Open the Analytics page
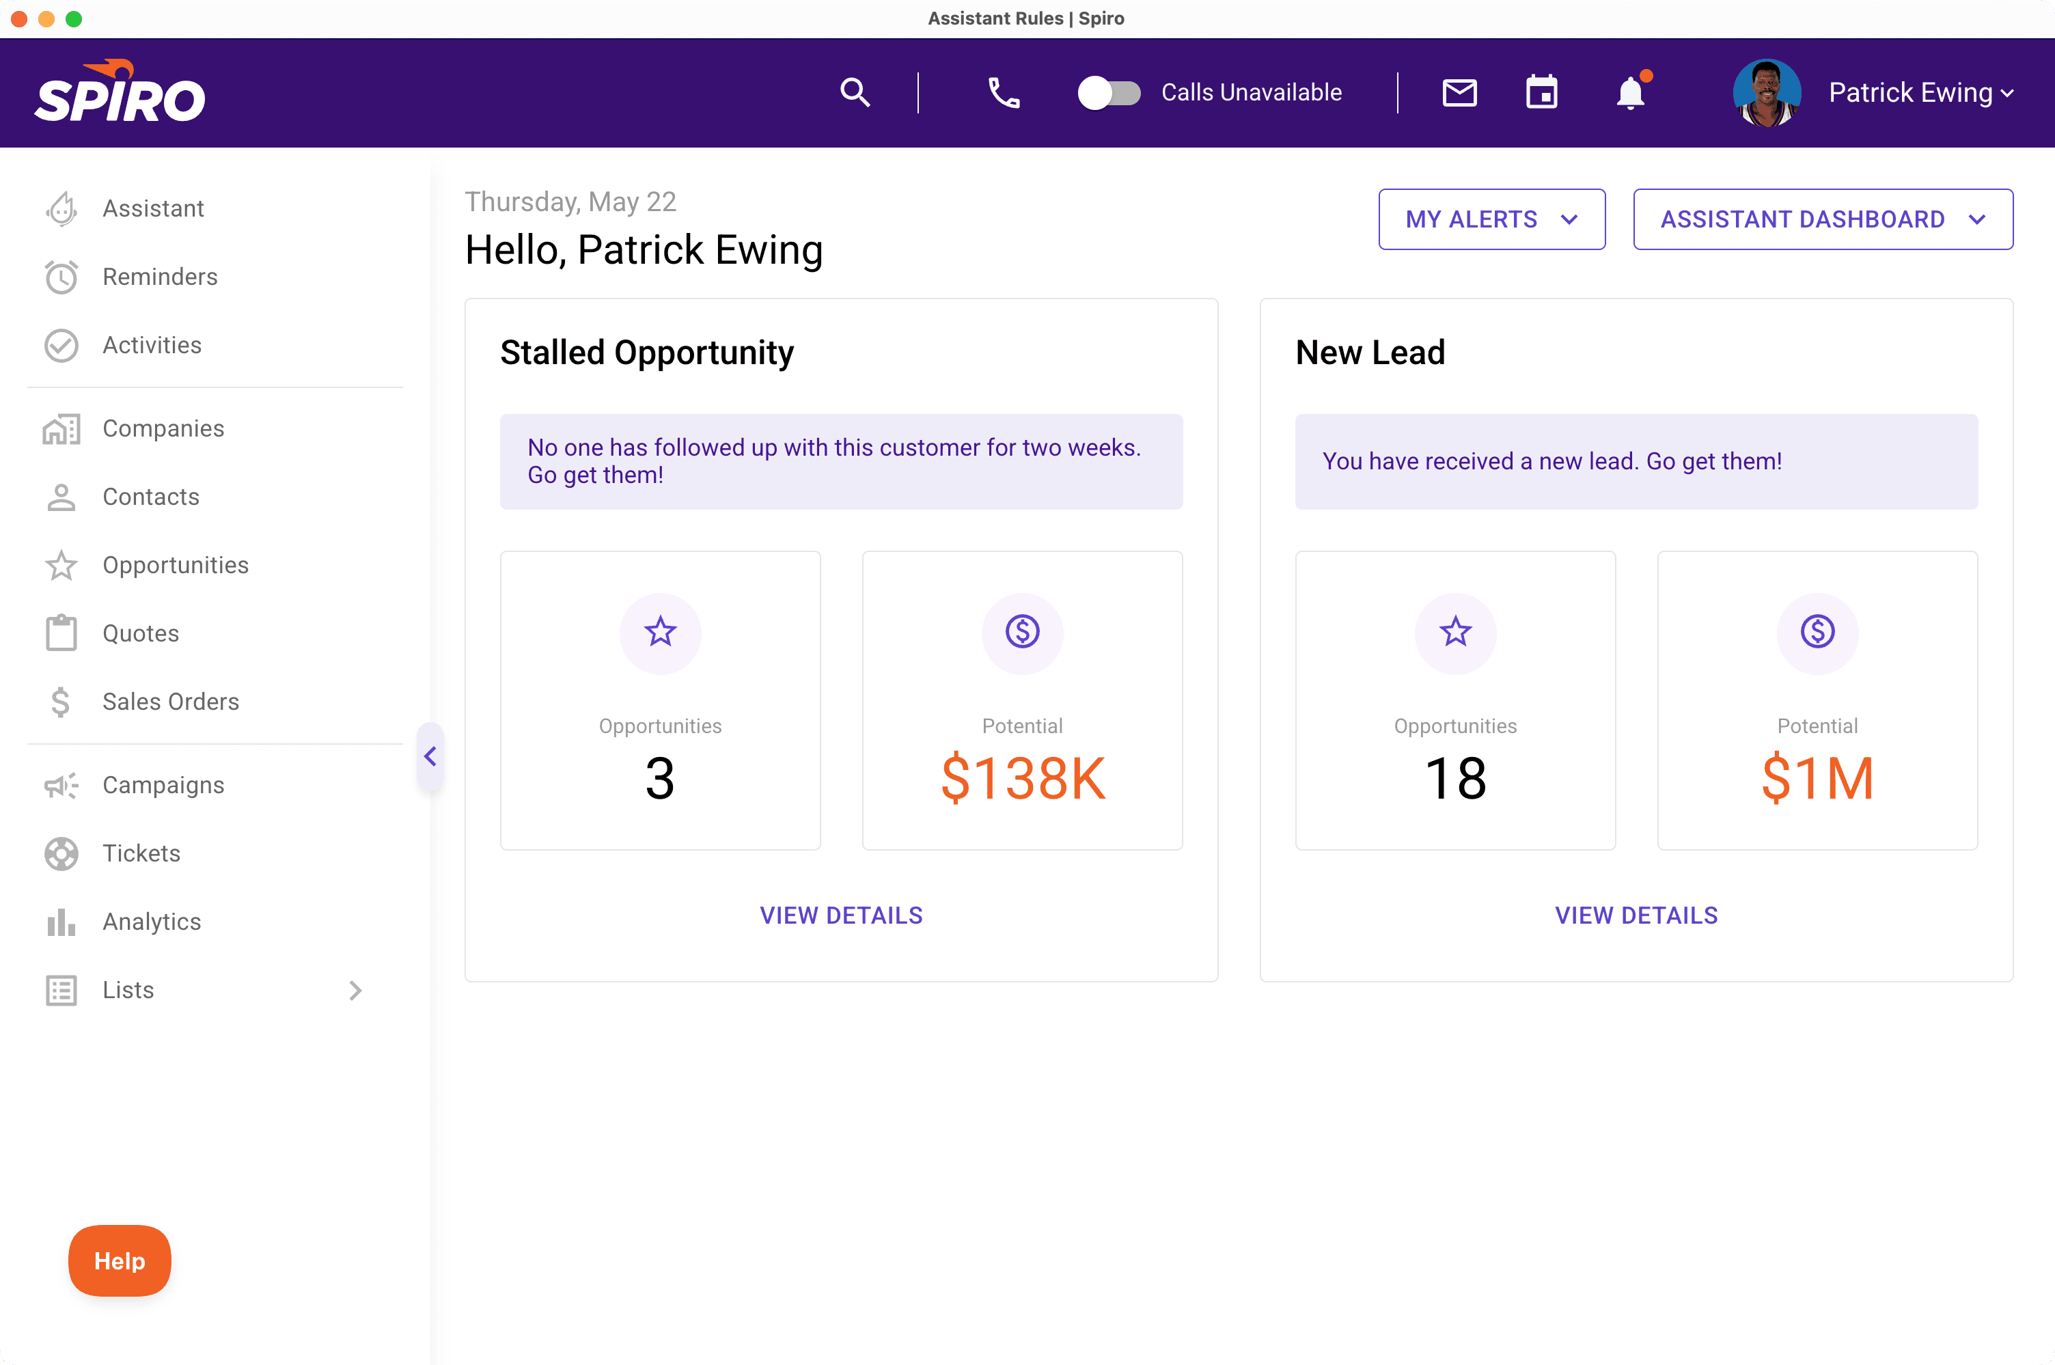 click(152, 922)
